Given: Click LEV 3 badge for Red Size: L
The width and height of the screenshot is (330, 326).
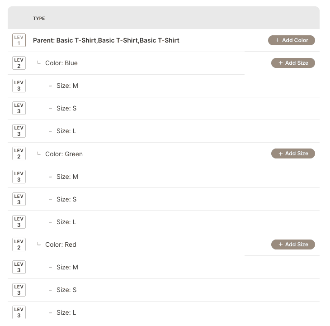Looking at the screenshot, I should point(19,312).
